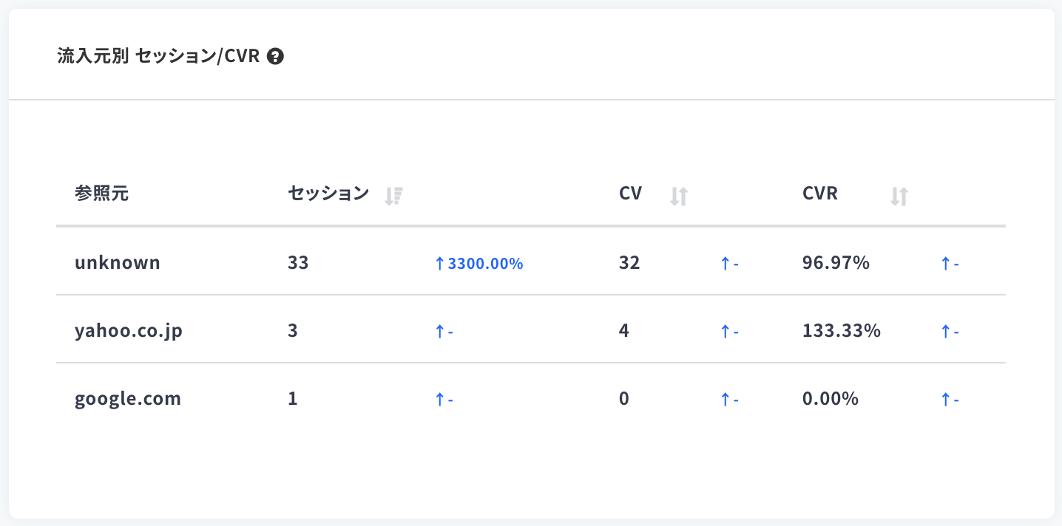The width and height of the screenshot is (1062, 526).
Task: Click the 133.33% CVR value
Action: (842, 330)
